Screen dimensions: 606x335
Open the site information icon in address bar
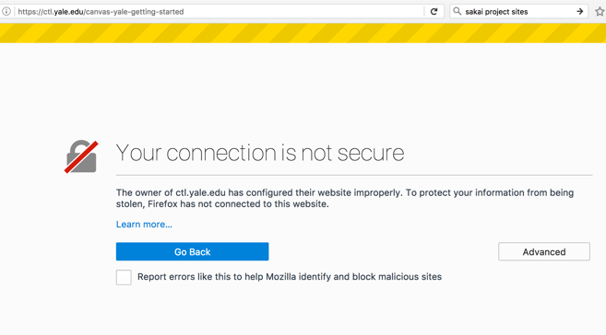pyautogui.click(x=6, y=12)
